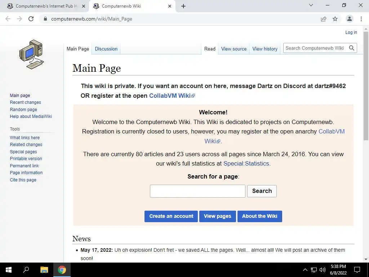The width and height of the screenshot is (369, 277).
Task: Open Page information link
Action: tap(26, 173)
